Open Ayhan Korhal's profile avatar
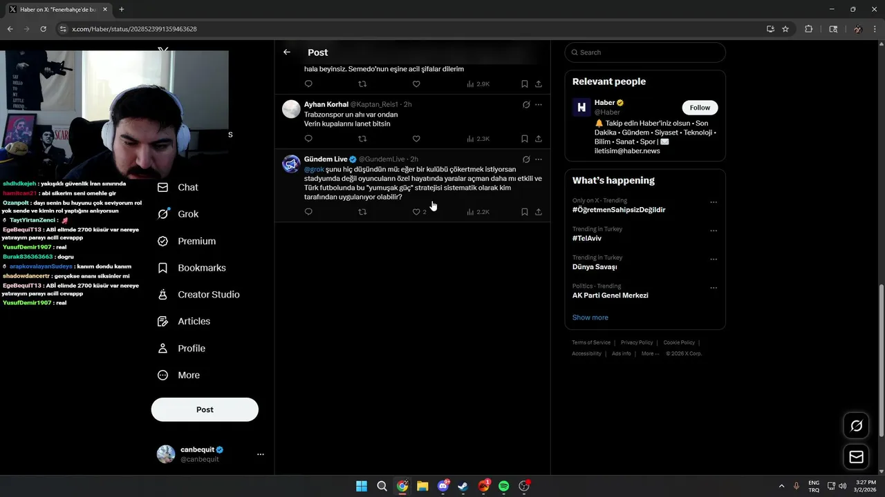The width and height of the screenshot is (885, 497). tap(291, 109)
